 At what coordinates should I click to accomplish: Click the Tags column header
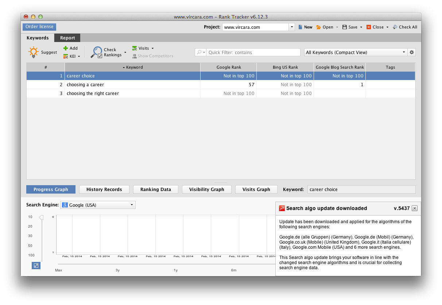click(390, 67)
